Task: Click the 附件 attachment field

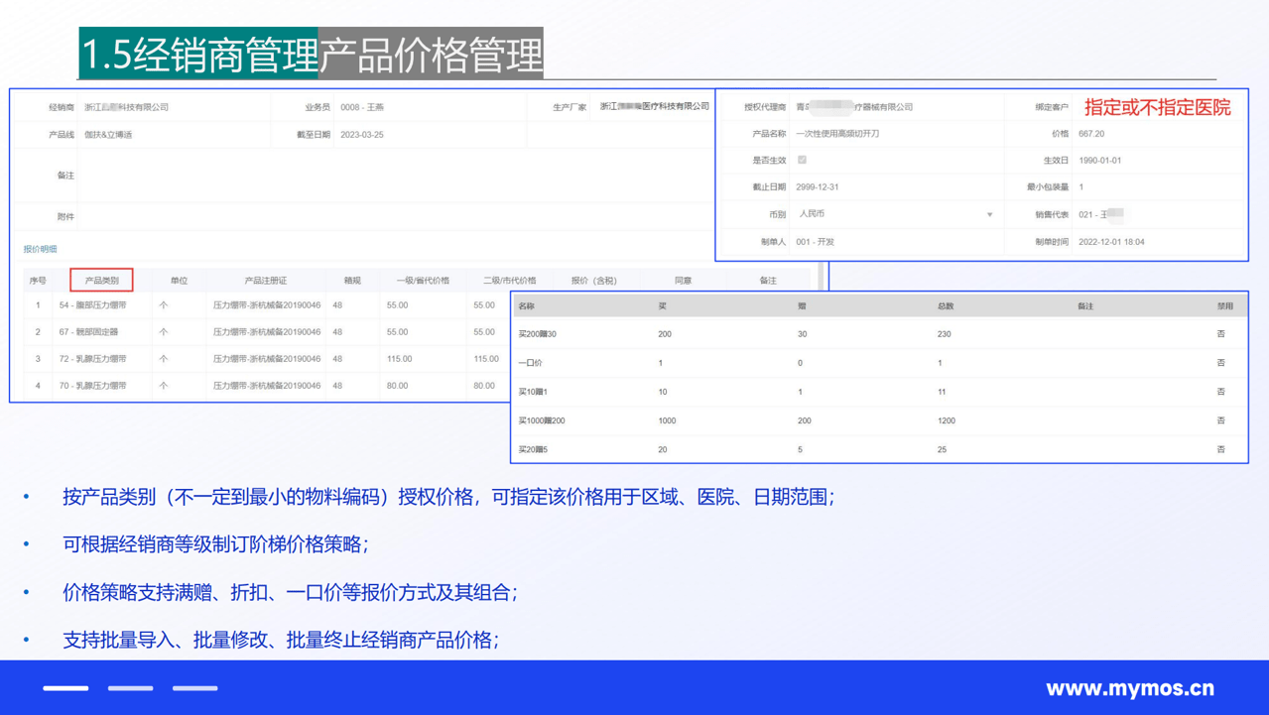Action: pos(298,216)
